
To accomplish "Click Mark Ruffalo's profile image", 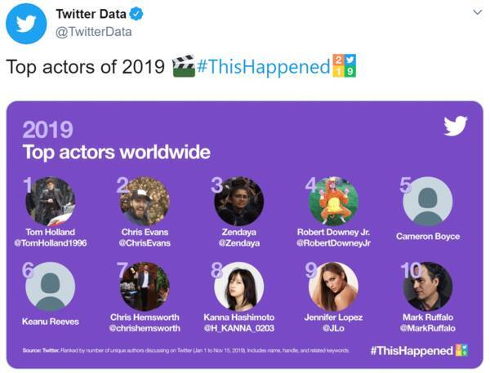I will point(427,286).
